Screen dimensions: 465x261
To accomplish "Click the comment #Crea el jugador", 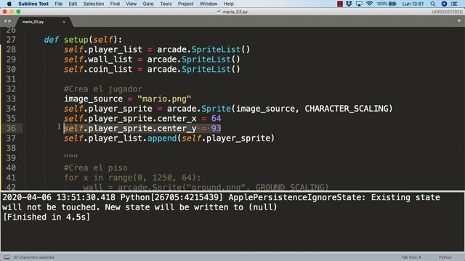I will (x=103, y=88).
